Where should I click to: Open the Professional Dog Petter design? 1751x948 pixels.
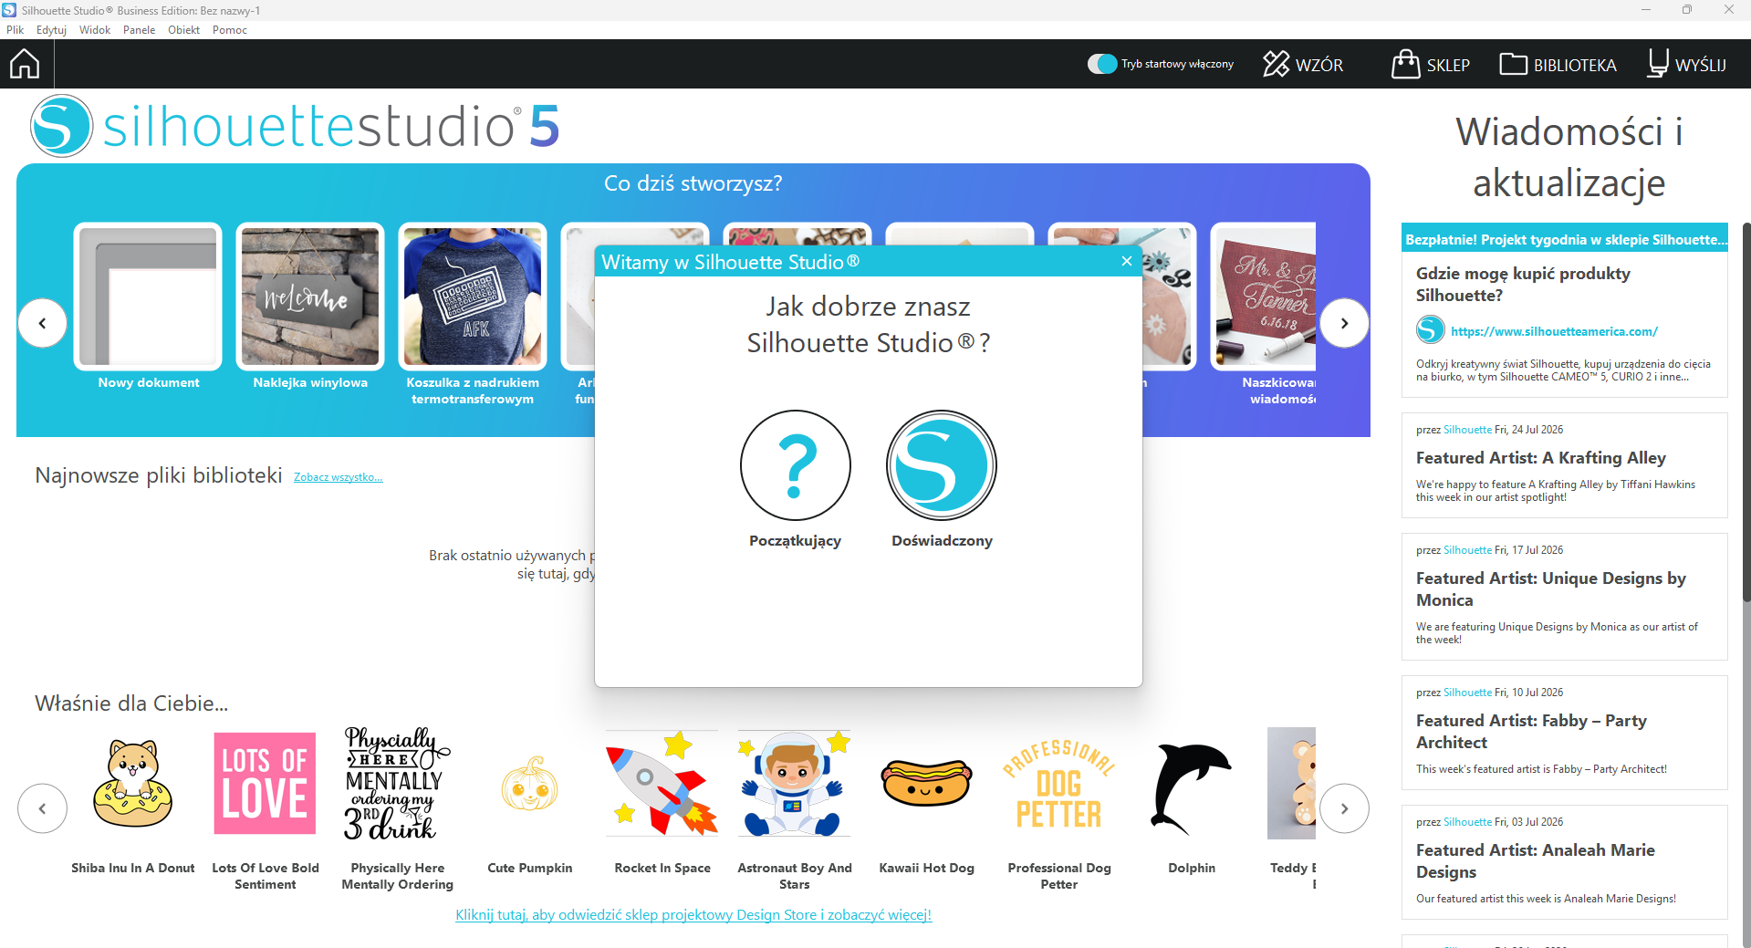pyautogui.click(x=1059, y=784)
